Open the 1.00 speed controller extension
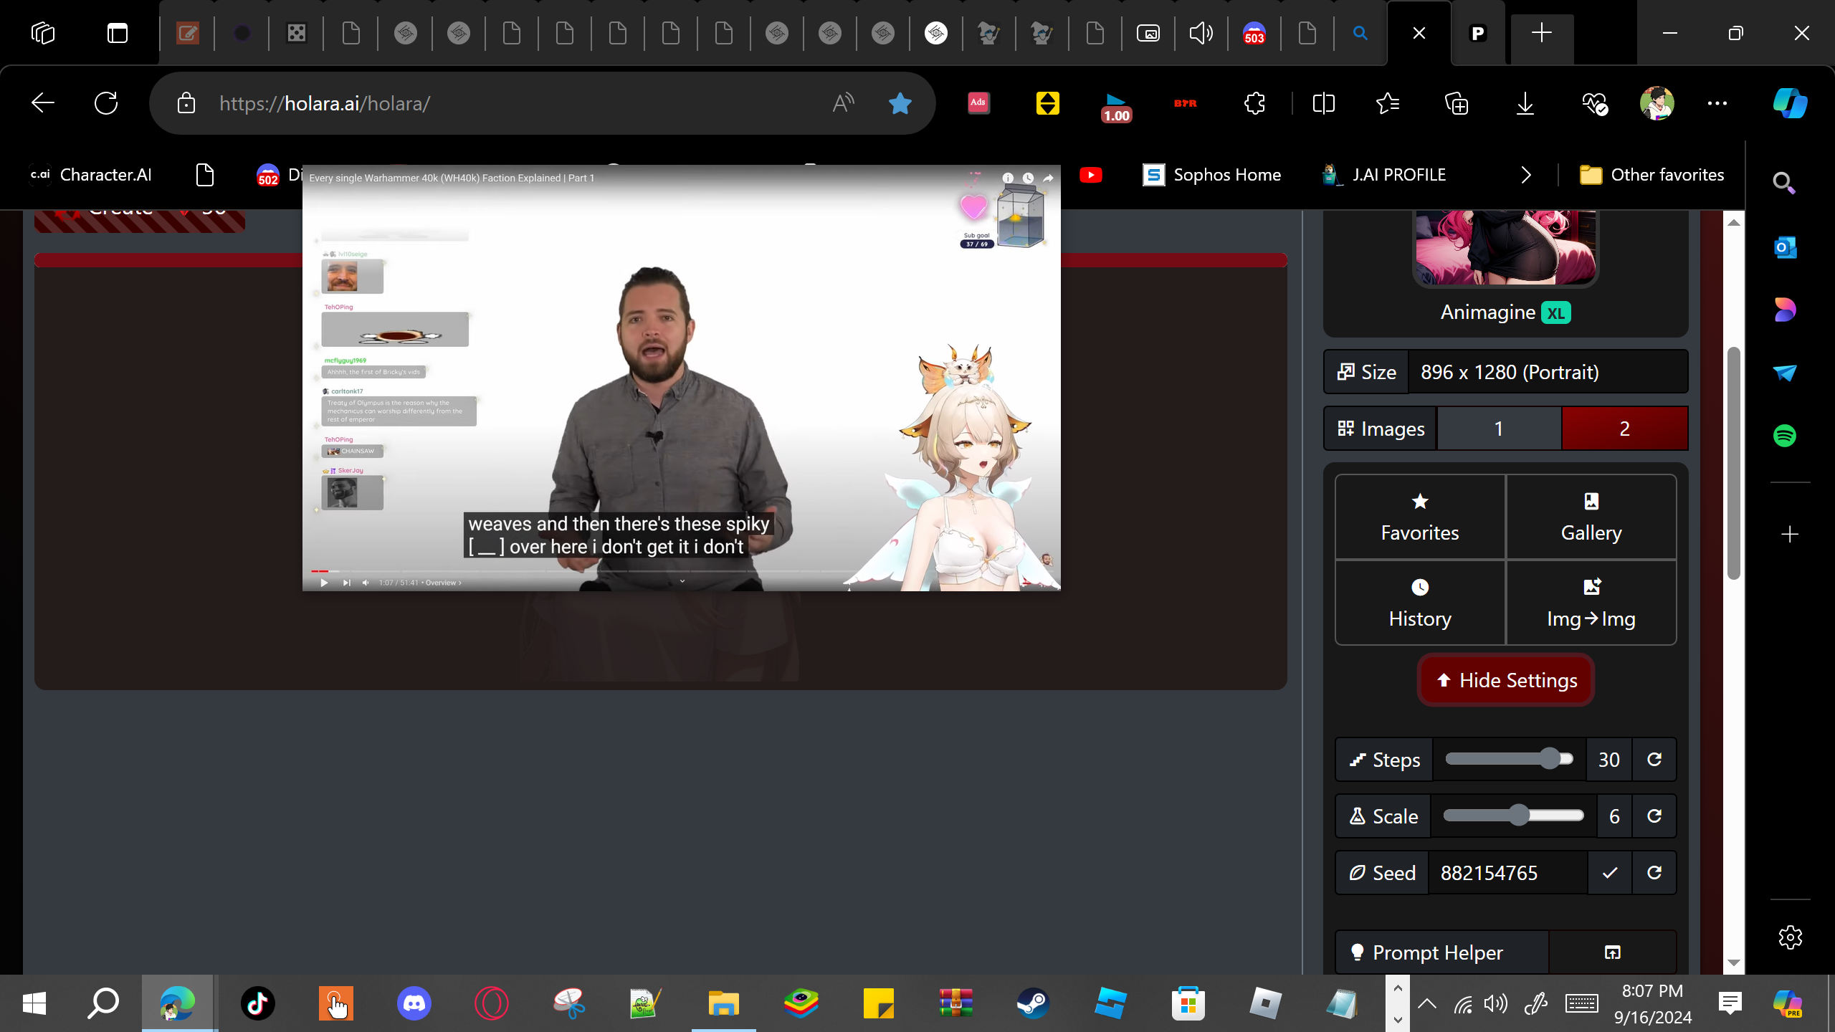 [x=1116, y=106]
